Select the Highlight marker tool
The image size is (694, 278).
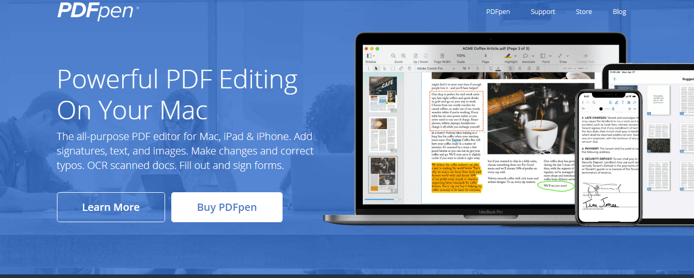508,55
